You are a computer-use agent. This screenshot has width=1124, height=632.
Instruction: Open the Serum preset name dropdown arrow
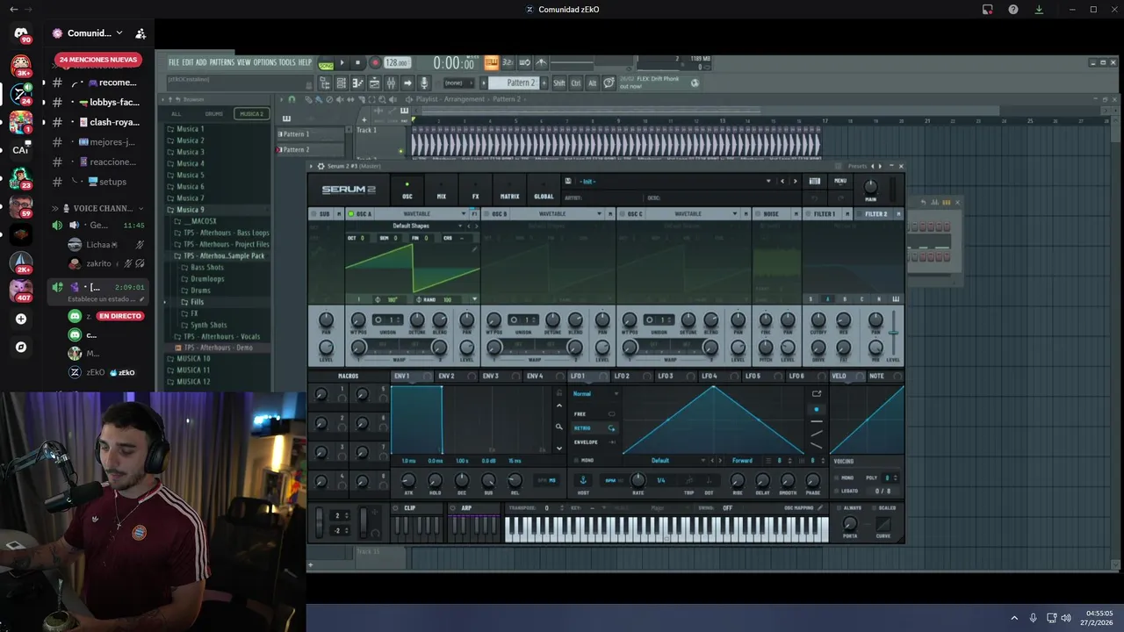point(768,181)
